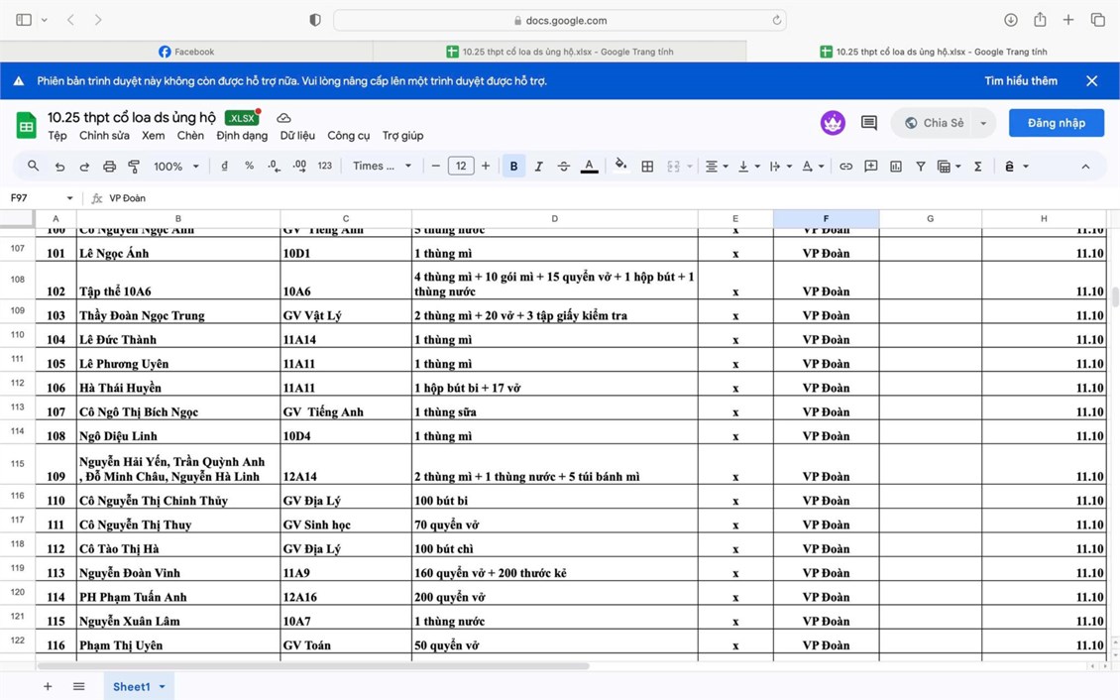Click the Create filter funnel icon
Viewport: 1120px width, 700px height.
click(x=921, y=167)
